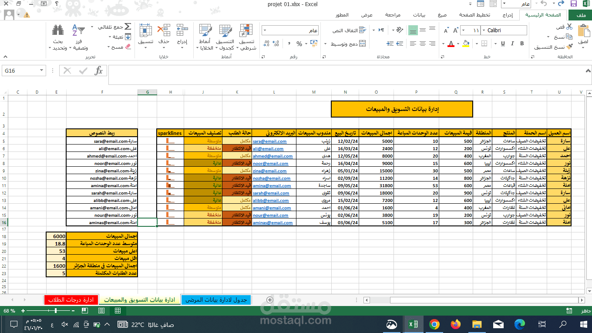The height and width of the screenshot is (333, 592).
Task: Click the Format as Table (التنسيق كجدول) icon
Action: (x=225, y=30)
